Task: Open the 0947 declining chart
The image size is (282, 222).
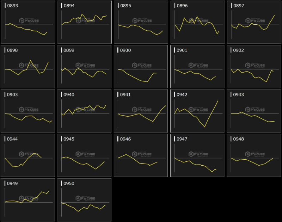Action: click(197, 155)
